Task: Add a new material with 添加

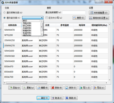Action: [15, 88]
